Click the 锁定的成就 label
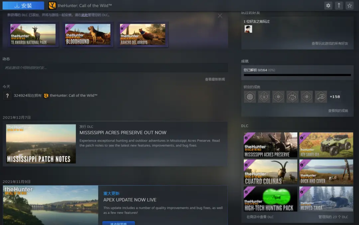Viewport: 359px width, 225px height. point(252,87)
